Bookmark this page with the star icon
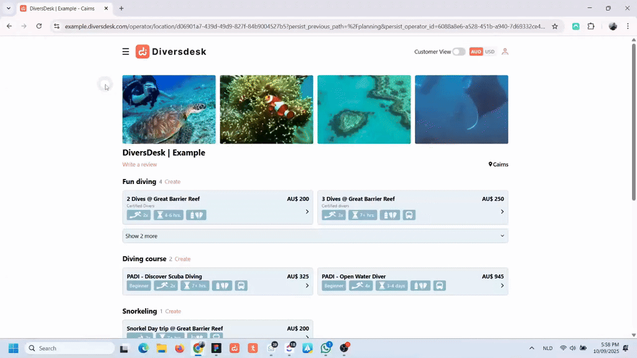The height and width of the screenshot is (358, 637). pyautogui.click(x=554, y=26)
